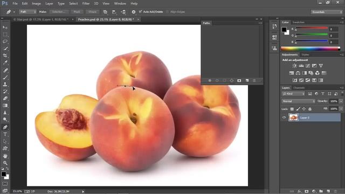Click the Make Selection button
Screen dimensions: 345x194
59,12
